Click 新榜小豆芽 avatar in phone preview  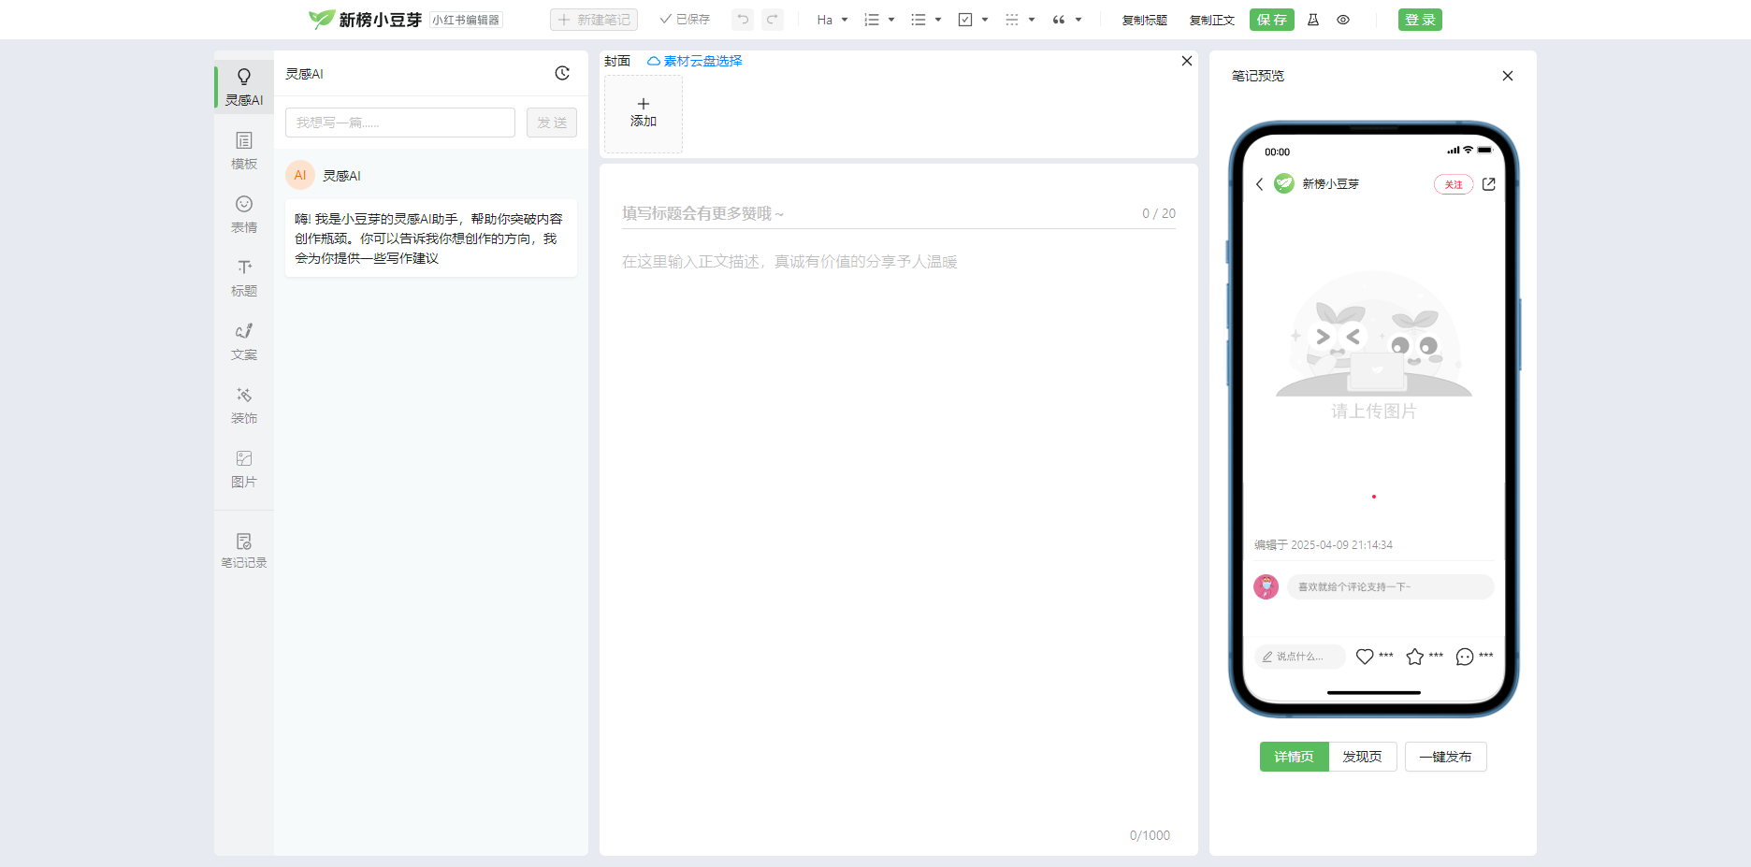pyautogui.click(x=1284, y=184)
